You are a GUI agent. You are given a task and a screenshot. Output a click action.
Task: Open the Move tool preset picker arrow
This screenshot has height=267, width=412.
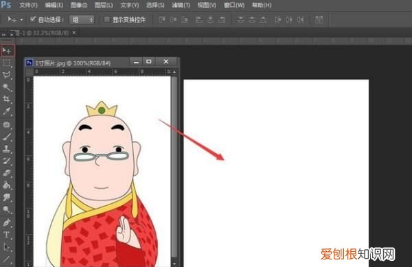21,20
